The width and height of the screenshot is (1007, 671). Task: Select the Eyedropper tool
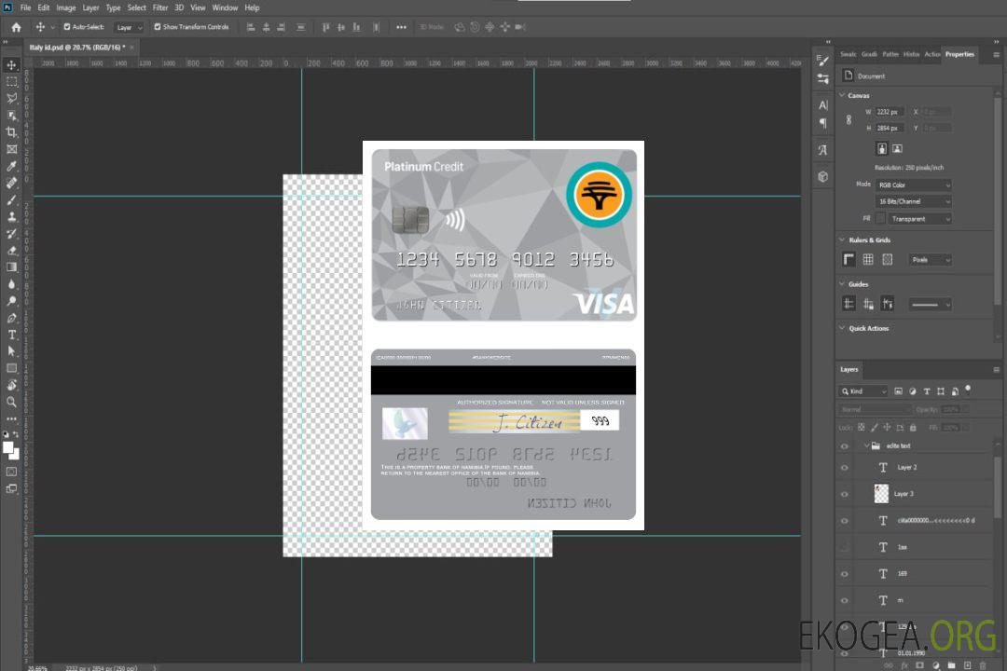pos(11,166)
